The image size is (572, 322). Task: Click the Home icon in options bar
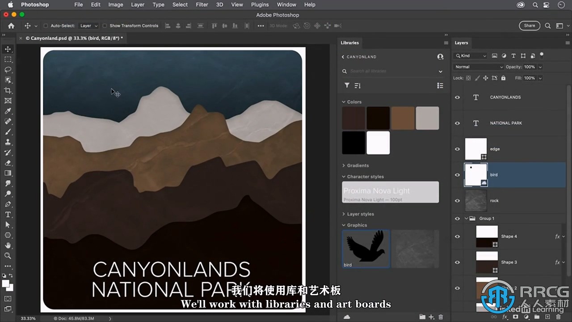tap(11, 26)
